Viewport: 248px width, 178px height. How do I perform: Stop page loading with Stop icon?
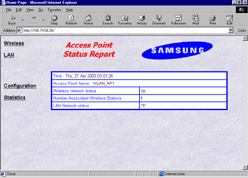coord(54,18)
